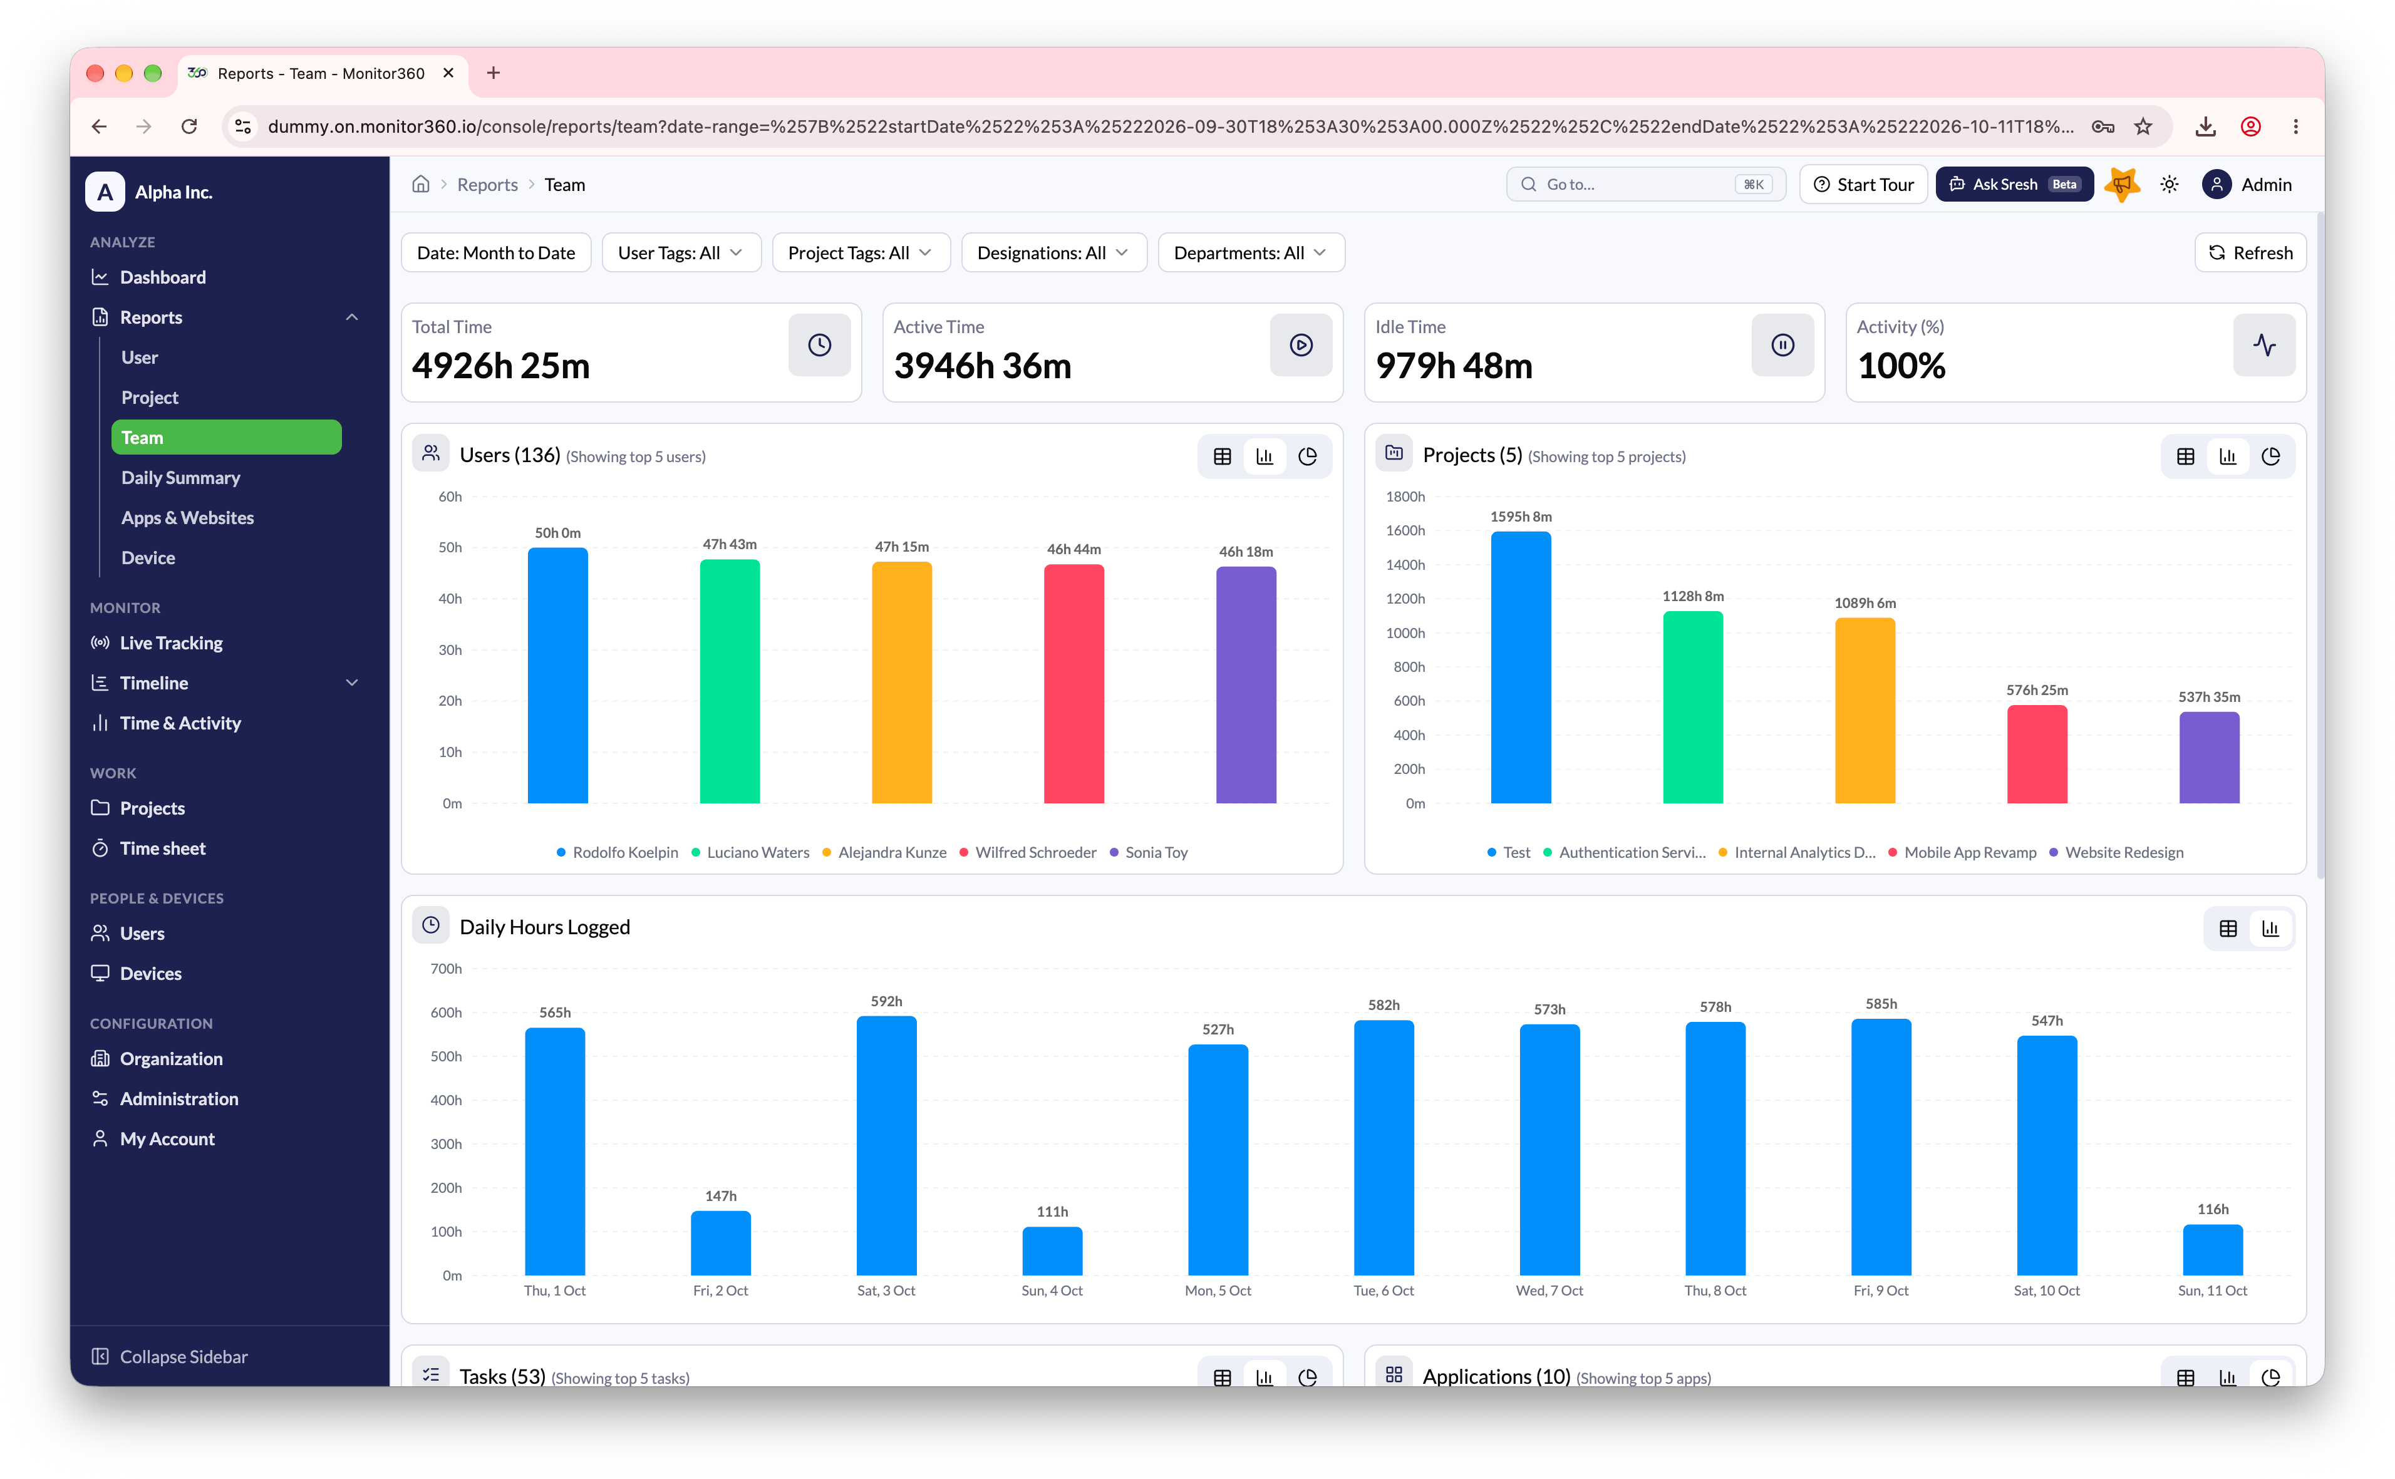Click the orange megaphone announcements icon
Screen dimensions: 2395x1479
2122,184
